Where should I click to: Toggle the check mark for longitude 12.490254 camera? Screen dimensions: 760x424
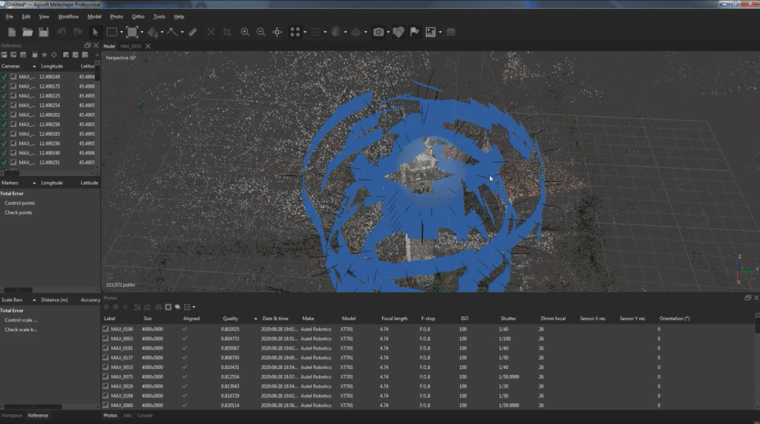pos(4,105)
